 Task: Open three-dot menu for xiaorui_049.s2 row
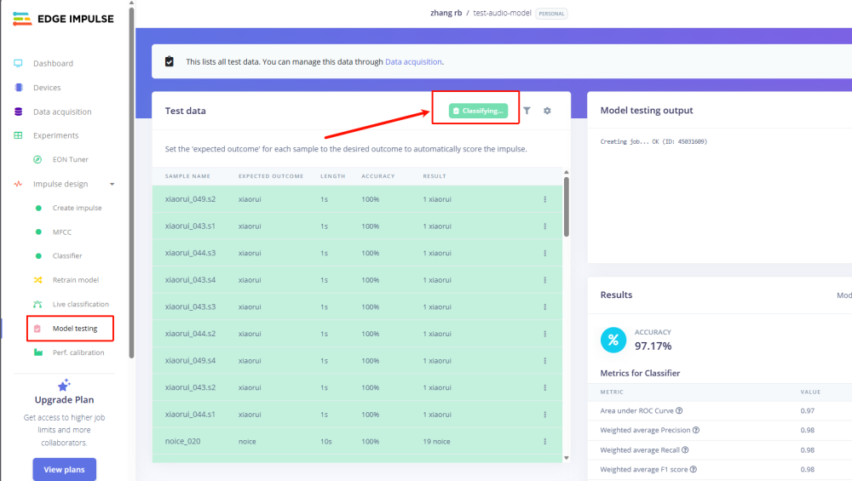pos(544,200)
